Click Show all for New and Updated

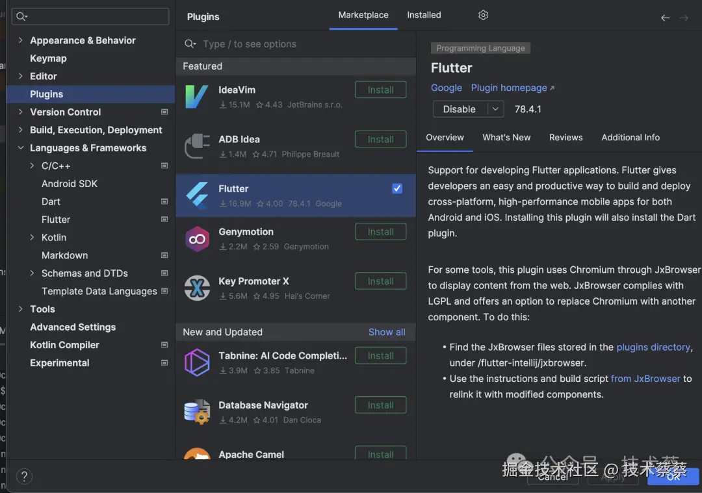[x=387, y=333]
